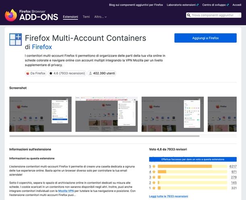Viewport: 246px width, 200px height.
Task: Click the star icon in 5-star row
Action: 154,166
